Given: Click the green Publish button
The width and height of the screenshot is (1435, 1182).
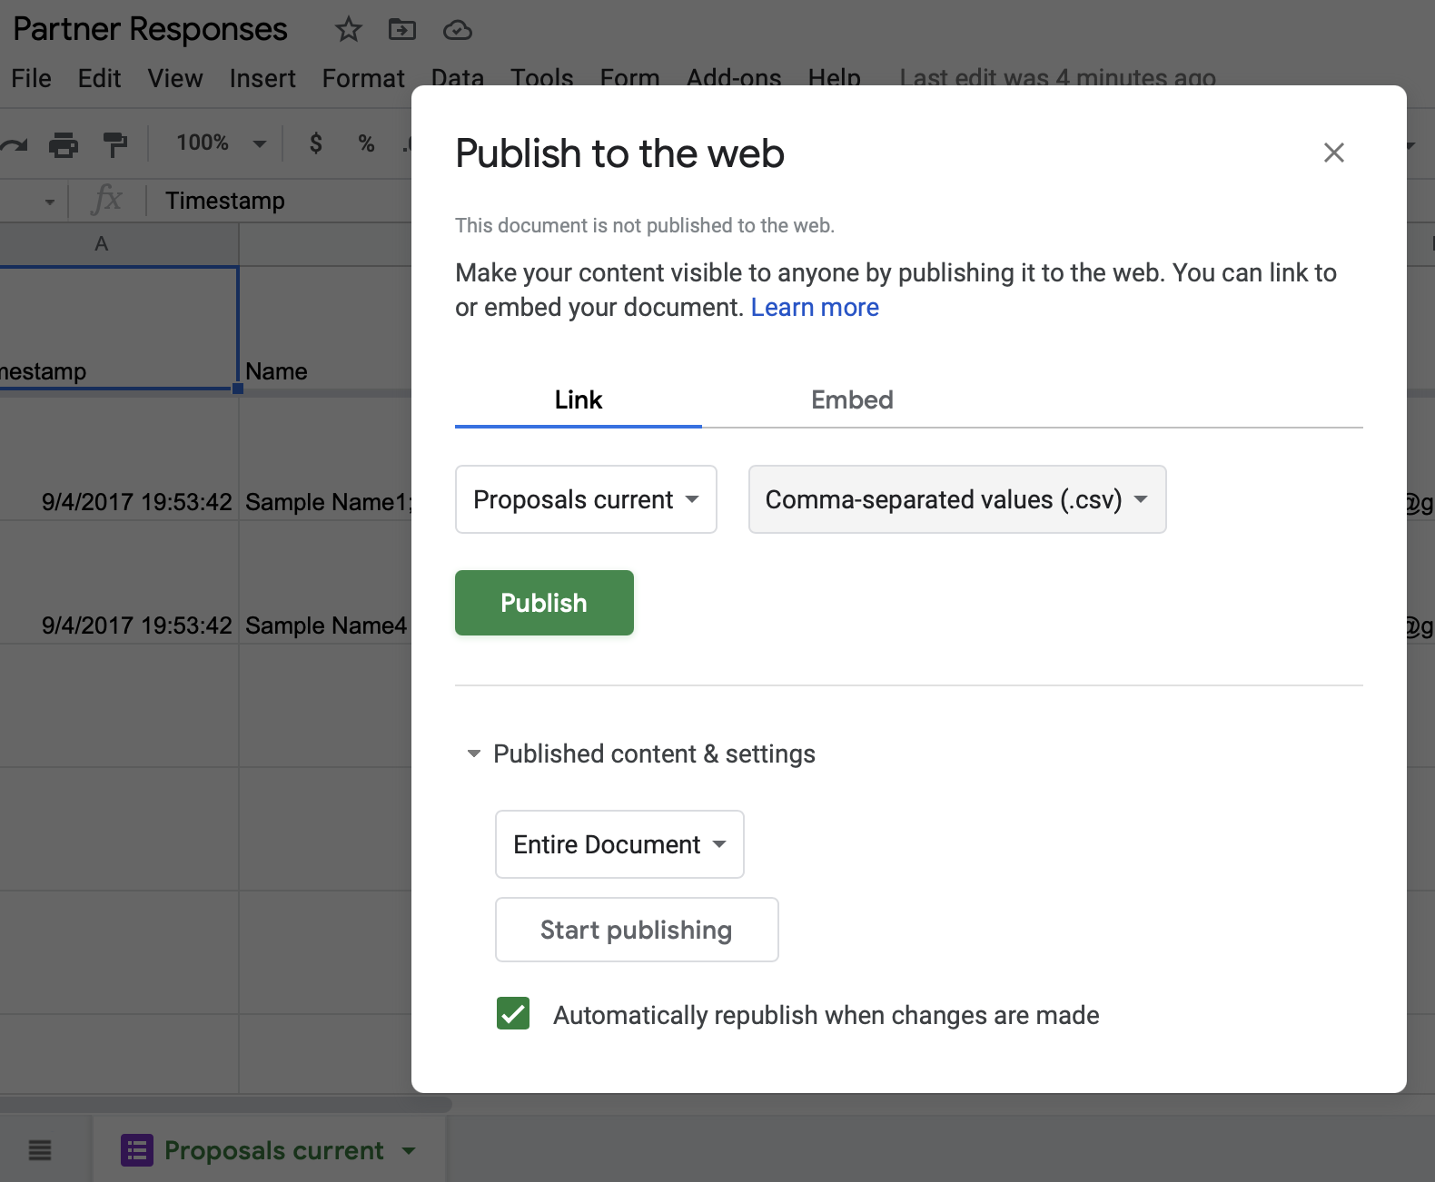Looking at the screenshot, I should pyautogui.click(x=544, y=603).
